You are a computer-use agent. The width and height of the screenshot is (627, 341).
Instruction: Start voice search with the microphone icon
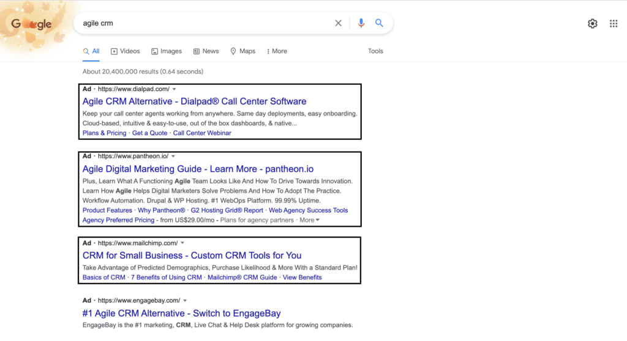tap(361, 23)
